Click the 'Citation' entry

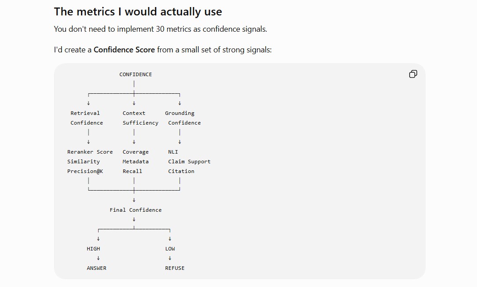coord(181,171)
